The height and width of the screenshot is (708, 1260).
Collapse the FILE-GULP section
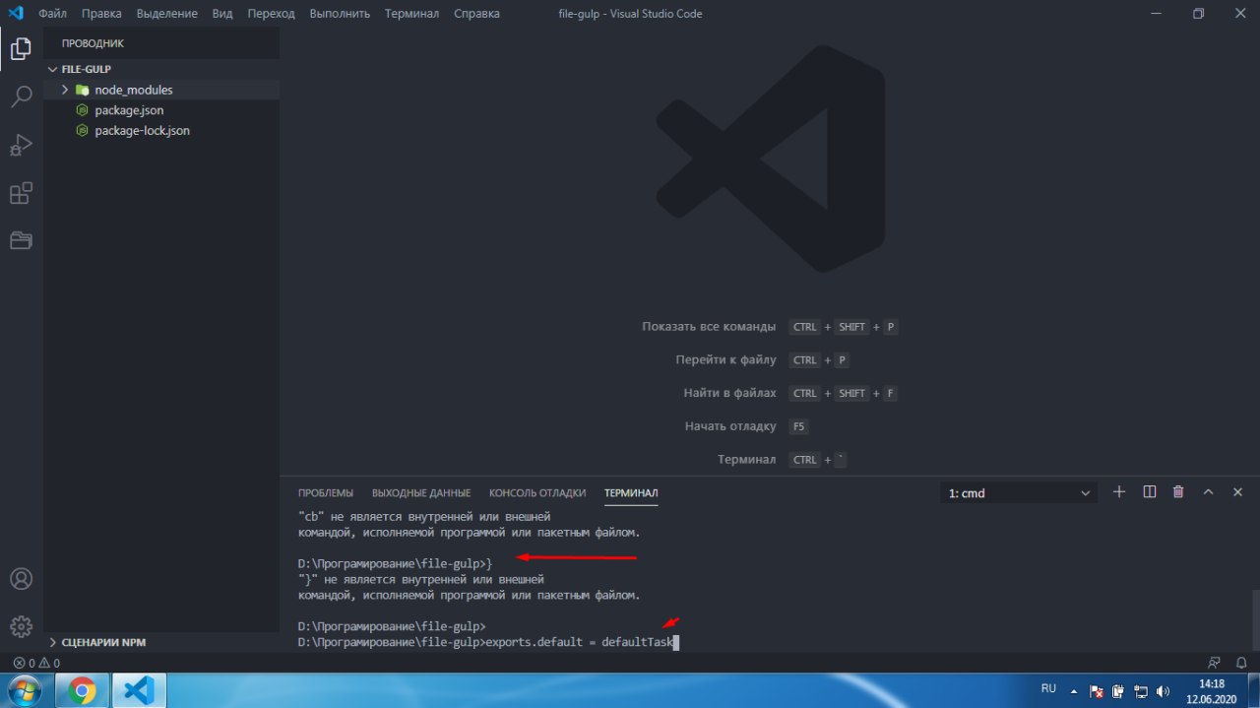[x=161, y=69]
